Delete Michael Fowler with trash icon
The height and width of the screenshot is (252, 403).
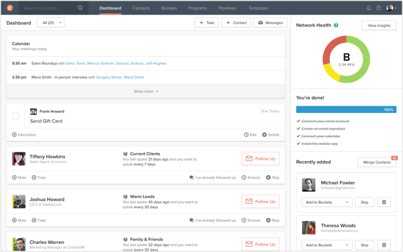pos(384,203)
